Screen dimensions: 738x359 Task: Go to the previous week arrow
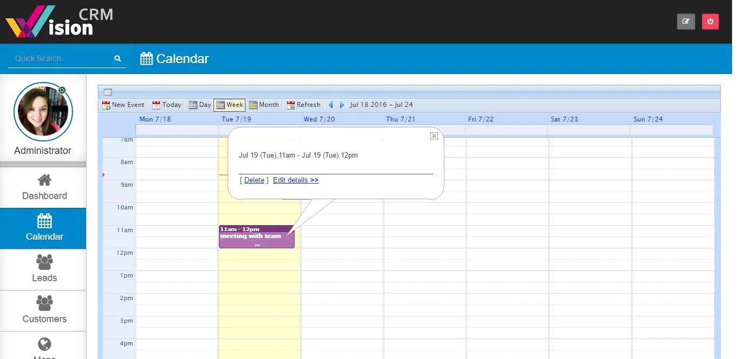(331, 105)
